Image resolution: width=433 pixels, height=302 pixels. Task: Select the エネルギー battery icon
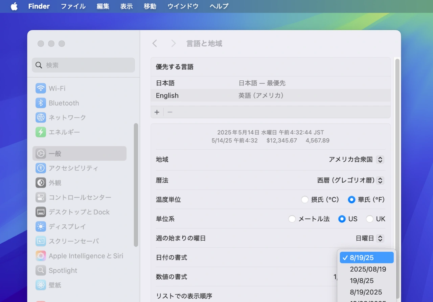click(x=41, y=132)
